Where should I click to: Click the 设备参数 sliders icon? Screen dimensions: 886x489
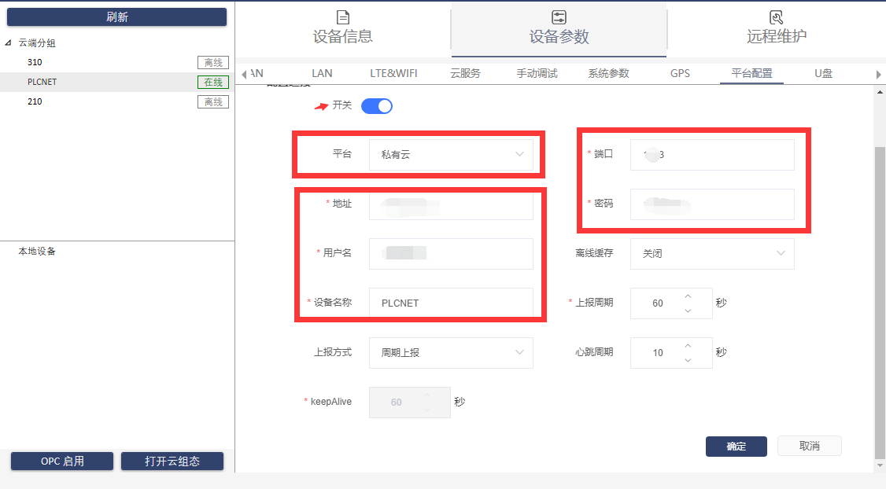559,17
